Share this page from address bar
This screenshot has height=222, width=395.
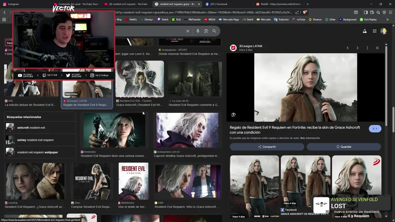297,12
